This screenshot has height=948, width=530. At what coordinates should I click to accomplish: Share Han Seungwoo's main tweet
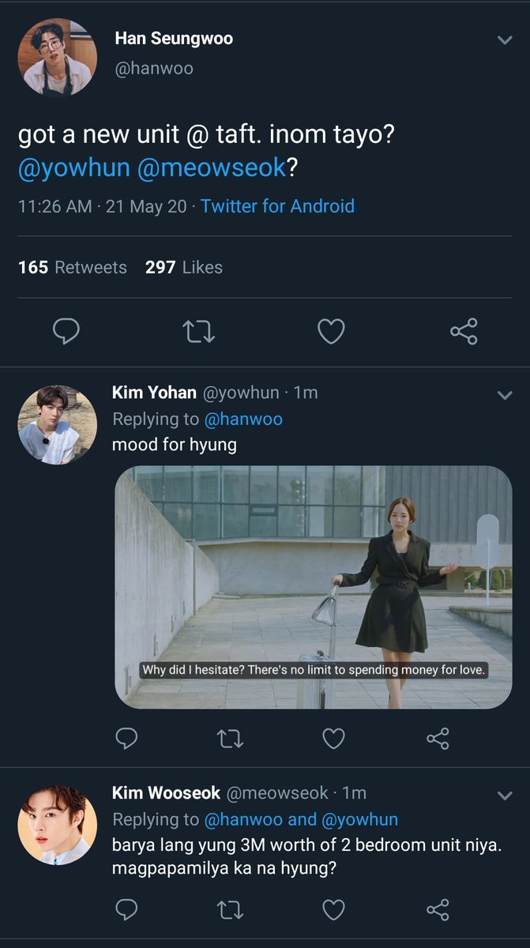point(464,332)
